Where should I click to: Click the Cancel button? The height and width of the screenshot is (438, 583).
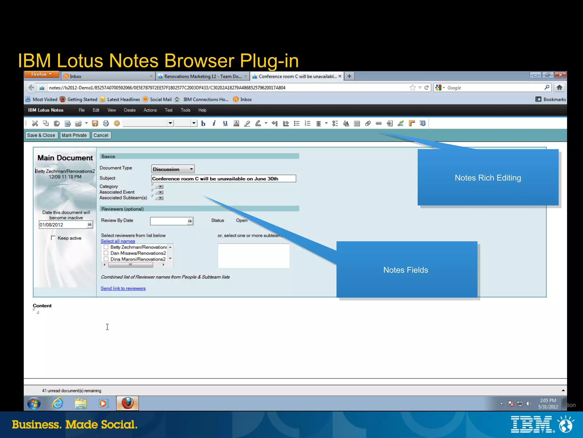click(101, 135)
